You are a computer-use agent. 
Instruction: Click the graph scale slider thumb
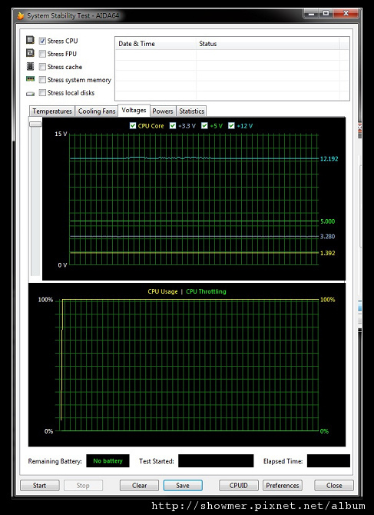click(35, 124)
